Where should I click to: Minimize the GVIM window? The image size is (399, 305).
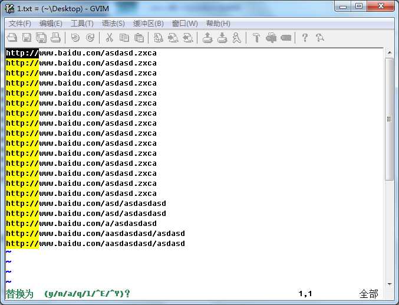click(343, 6)
